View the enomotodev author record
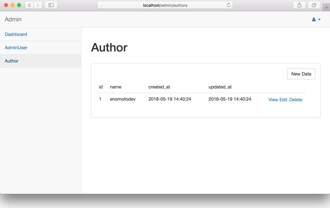The image size is (330, 208). coord(273,100)
